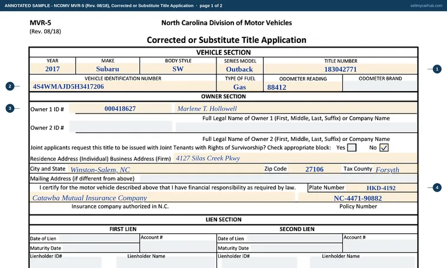
Task: Select Policy Number field NC-4471-90882
Action: pyautogui.click(x=358, y=198)
